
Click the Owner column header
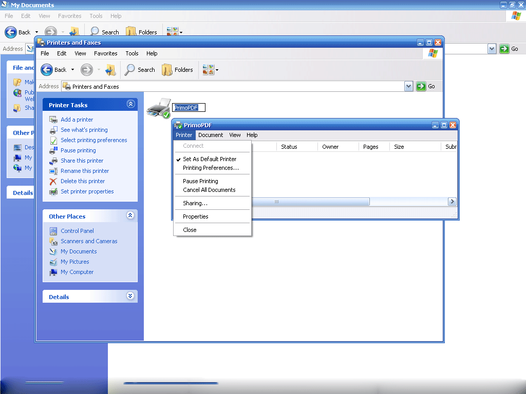coord(338,147)
